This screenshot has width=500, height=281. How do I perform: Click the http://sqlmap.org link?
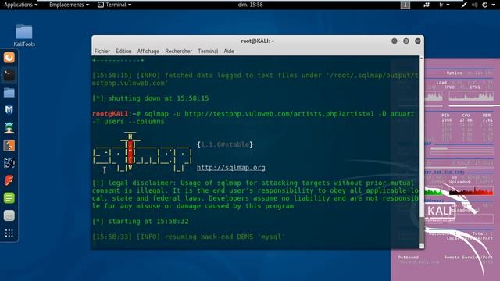click(231, 168)
